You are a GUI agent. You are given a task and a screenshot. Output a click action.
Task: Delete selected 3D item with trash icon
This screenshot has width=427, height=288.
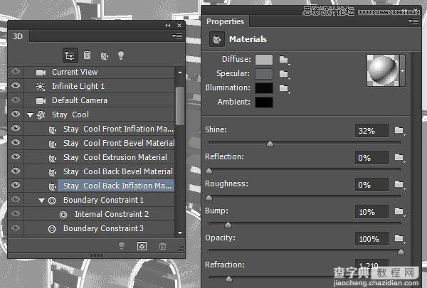coord(162,246)
